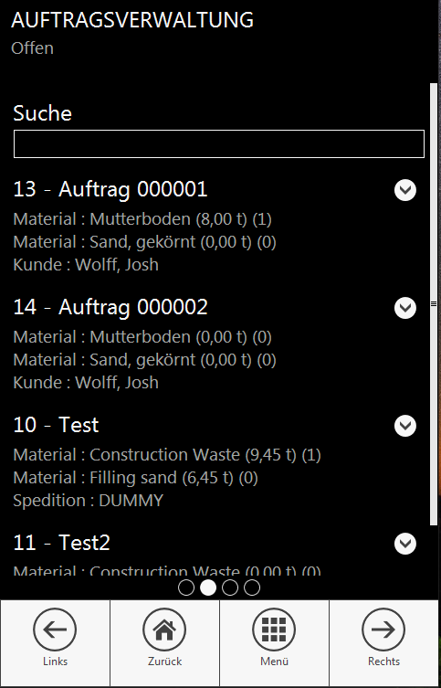Viewport: 441px width, 688px height.
Task: Open the 13 - Auftrag 000001 entry title
Action: click(110, 189)
